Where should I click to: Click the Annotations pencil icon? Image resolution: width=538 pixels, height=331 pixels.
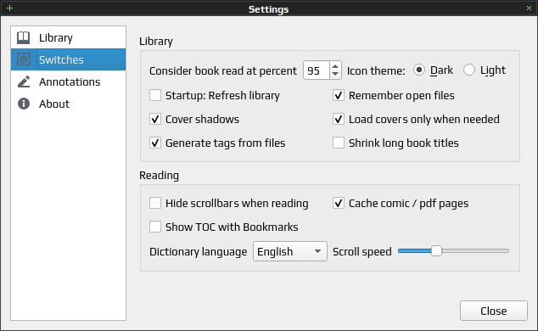[x=23, y=81]
